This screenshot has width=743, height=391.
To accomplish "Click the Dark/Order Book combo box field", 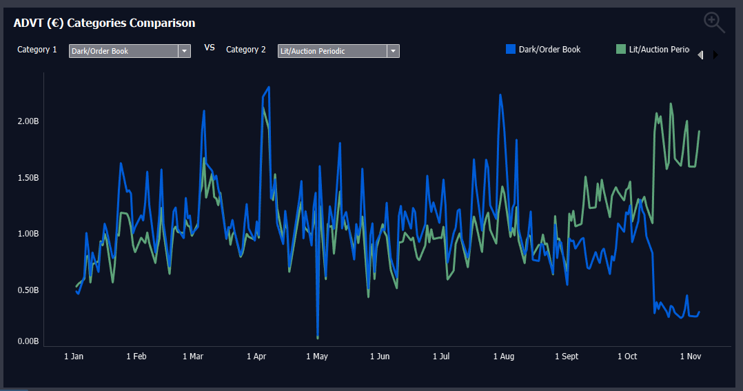I will pyautogui.click(x=123, y=51).
